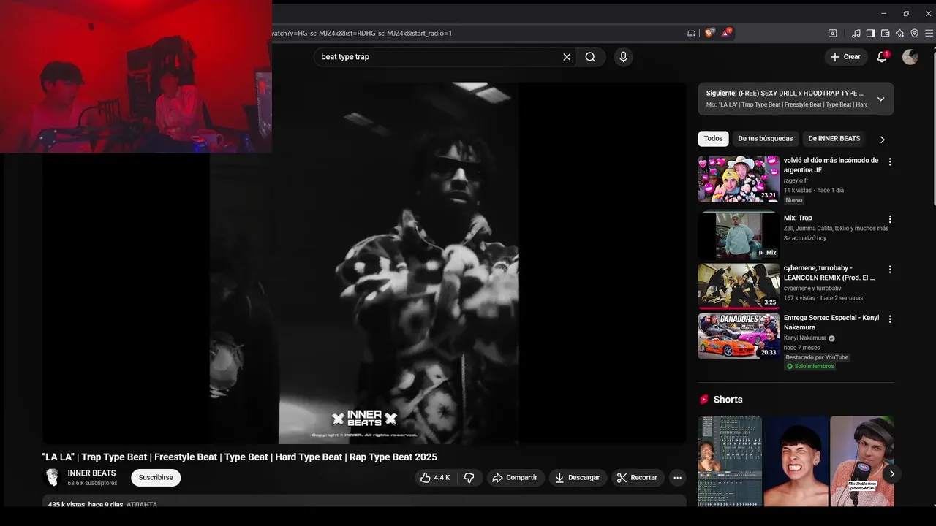The height and width of the screenshot is (526, 936).
Task: Open the tab search icon in toolbar
Action: [x=832, y=33]
